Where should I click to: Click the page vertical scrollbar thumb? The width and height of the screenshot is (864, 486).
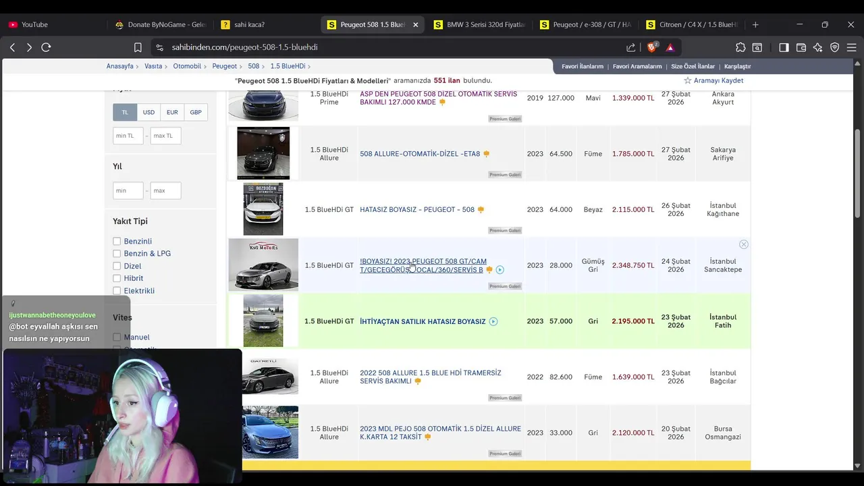(x=858, y=172)
